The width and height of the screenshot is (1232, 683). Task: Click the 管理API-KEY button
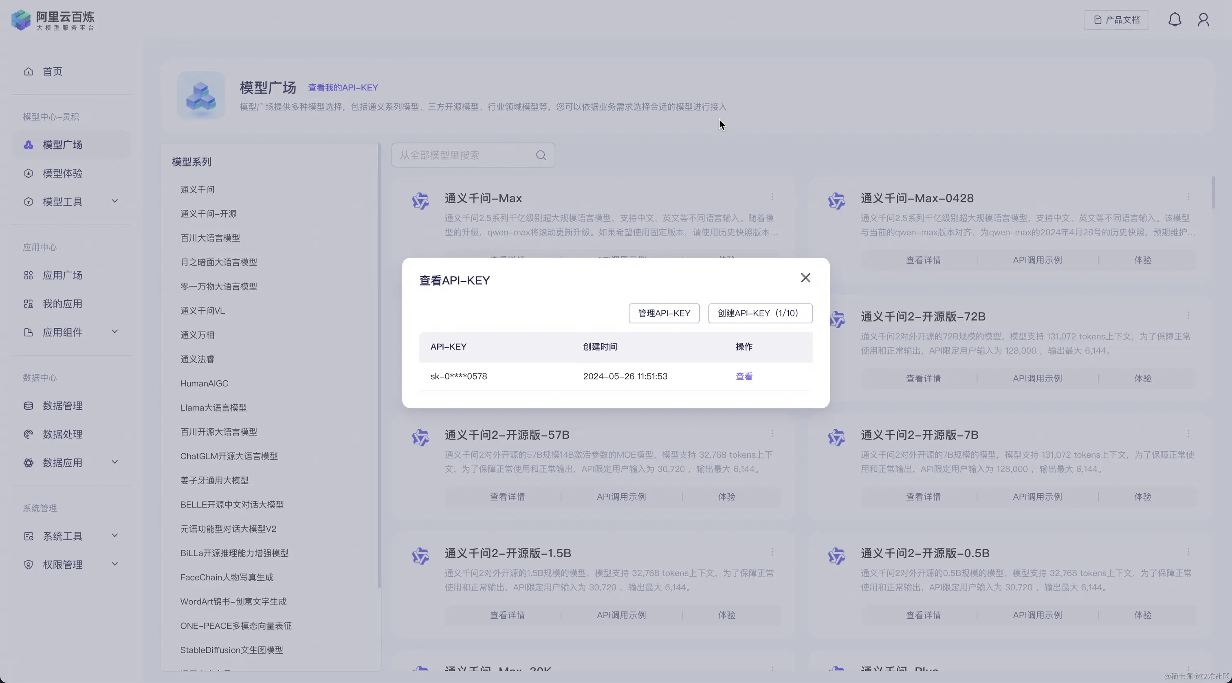pos(664,313)
